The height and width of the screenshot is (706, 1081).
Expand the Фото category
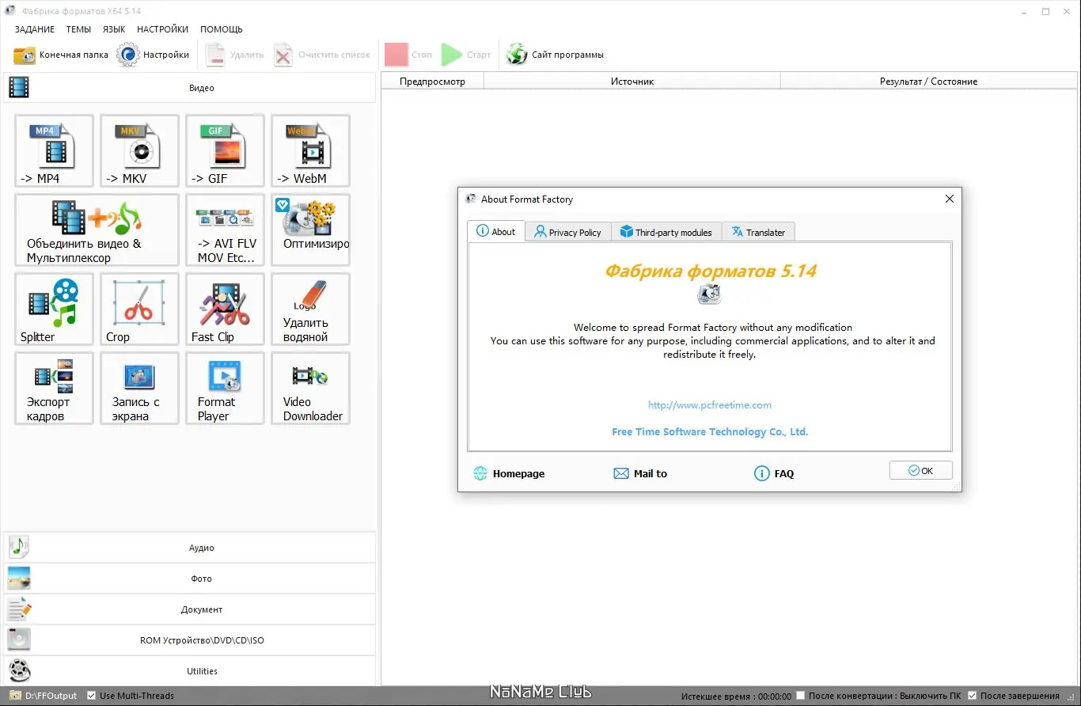(189, 579)
